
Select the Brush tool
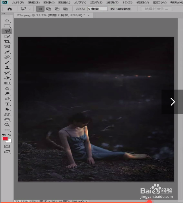point(7,63)
